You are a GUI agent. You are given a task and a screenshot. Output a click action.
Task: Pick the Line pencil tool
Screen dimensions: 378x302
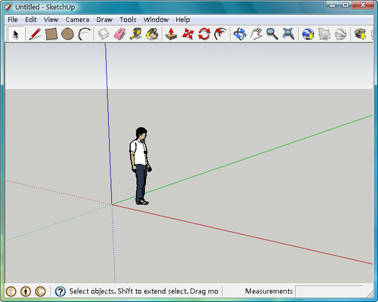tap(35, 34)
